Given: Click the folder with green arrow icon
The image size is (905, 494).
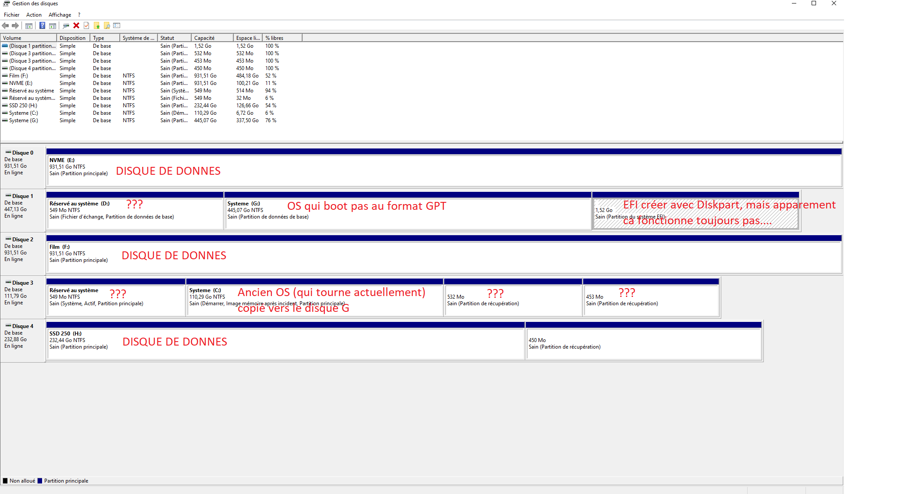Looking at the screenshot, I should (x=97, y=26).
